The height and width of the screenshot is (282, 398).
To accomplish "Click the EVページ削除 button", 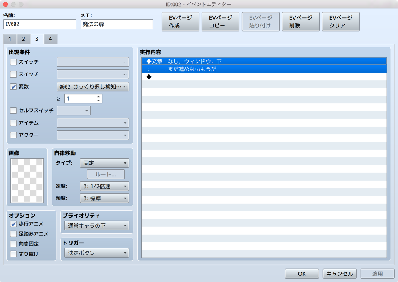I will coord(300,22).
